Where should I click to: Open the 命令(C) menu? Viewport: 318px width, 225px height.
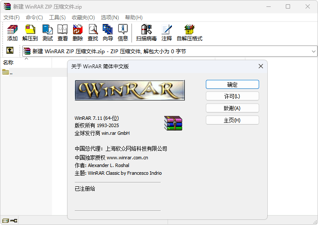34,18
